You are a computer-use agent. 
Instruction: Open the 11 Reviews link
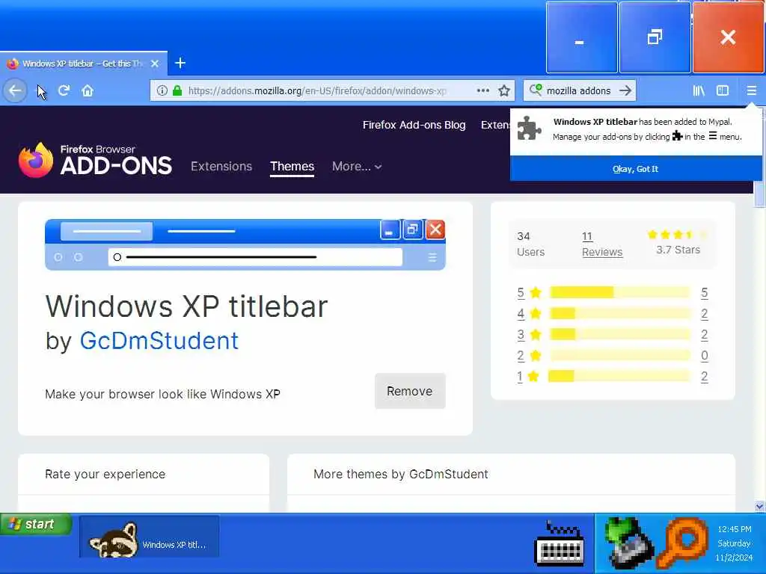pos(602,244)
